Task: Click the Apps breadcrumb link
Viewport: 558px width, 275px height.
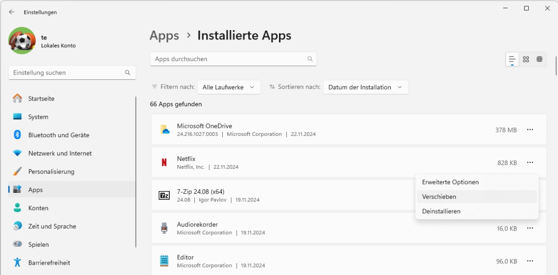Action: (164, 36)
